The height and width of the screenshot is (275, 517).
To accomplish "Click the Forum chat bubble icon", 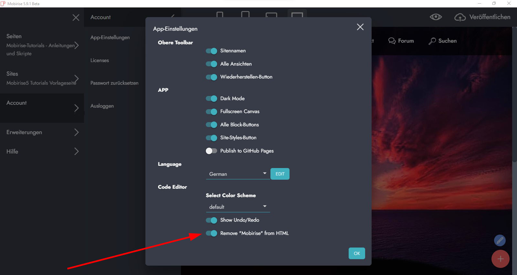I will click(x=392, y=41).
